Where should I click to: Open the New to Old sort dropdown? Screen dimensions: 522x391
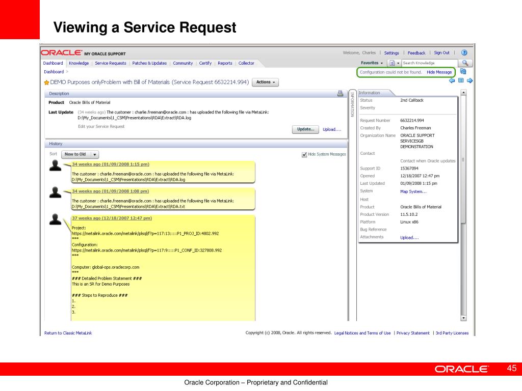click(80, 154)
